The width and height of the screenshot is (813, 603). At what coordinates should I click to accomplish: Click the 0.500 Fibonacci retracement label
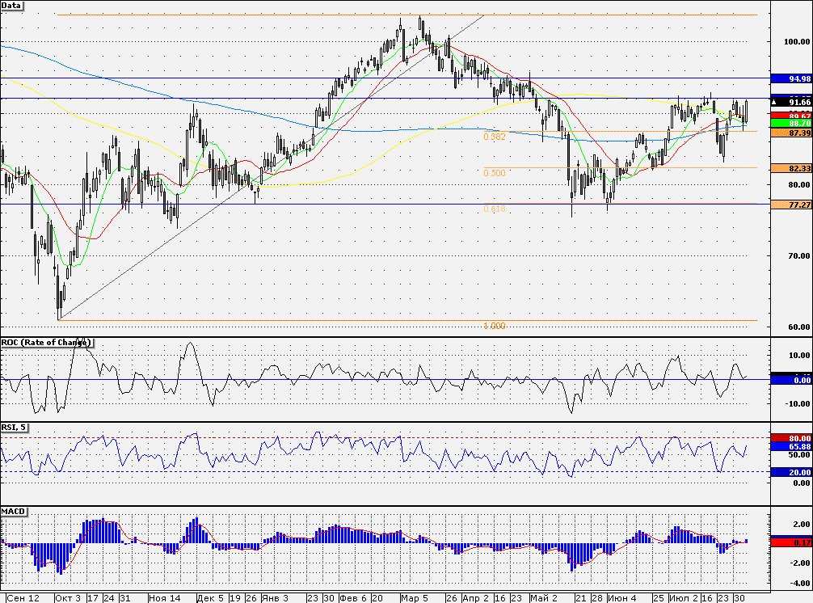pos(494,173)
